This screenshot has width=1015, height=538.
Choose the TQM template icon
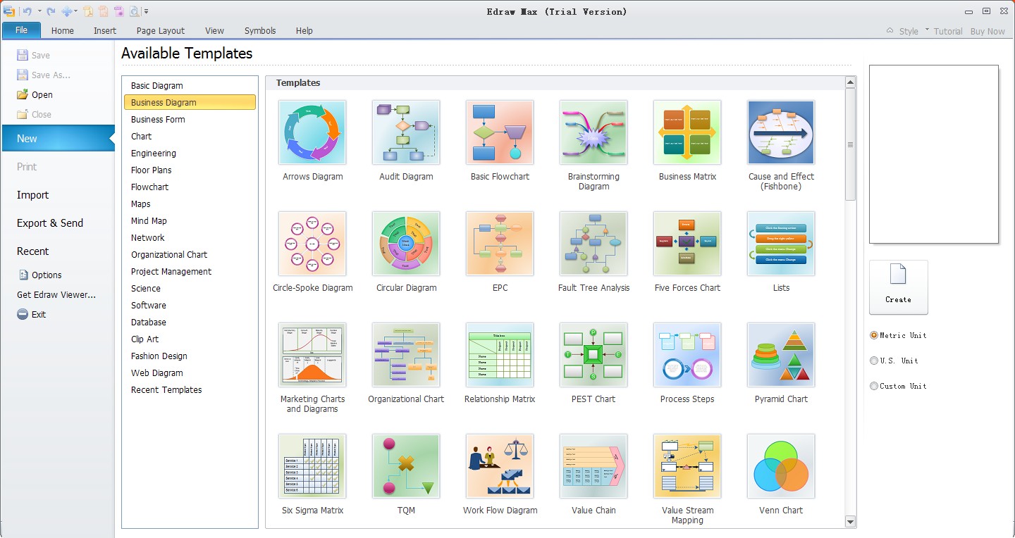pyautogui.click(x=406, y=466)
